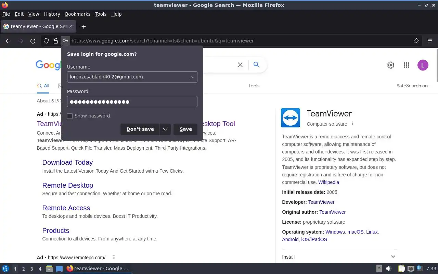
Task: Open the Google apps grid
Action: [407, 65]
